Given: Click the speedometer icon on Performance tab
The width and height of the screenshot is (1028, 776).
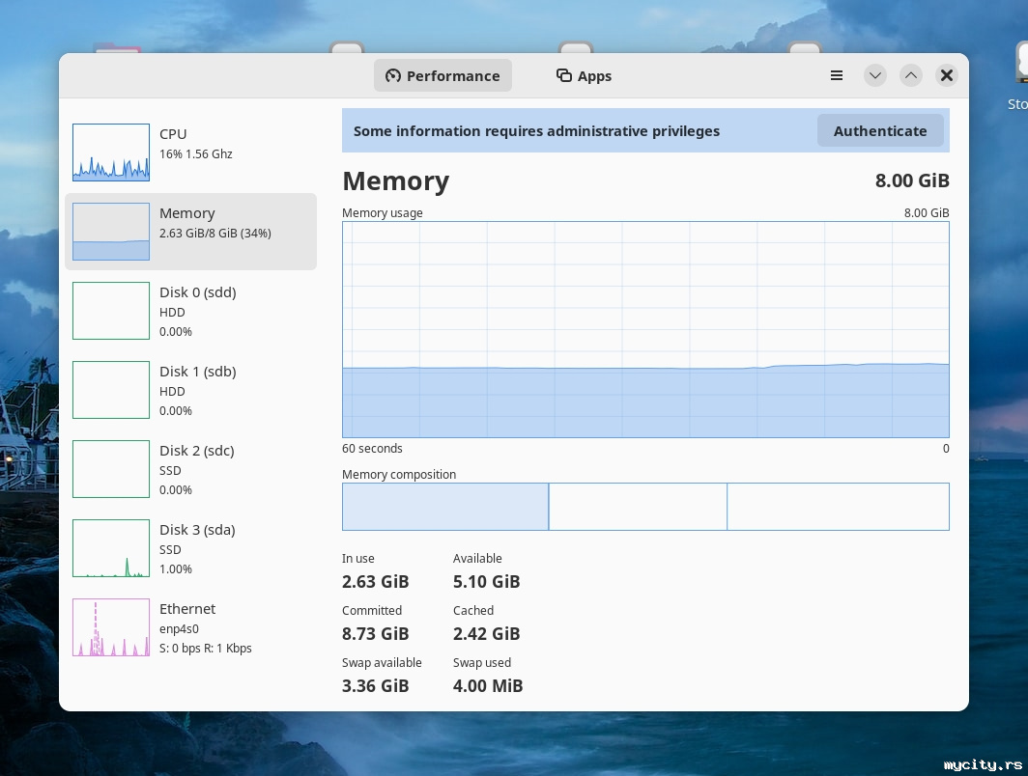Looking at the screenshot, I should [393, 75].
